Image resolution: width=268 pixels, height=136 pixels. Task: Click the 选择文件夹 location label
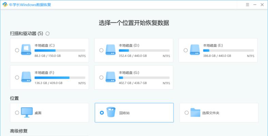click(x=211, y=113)
